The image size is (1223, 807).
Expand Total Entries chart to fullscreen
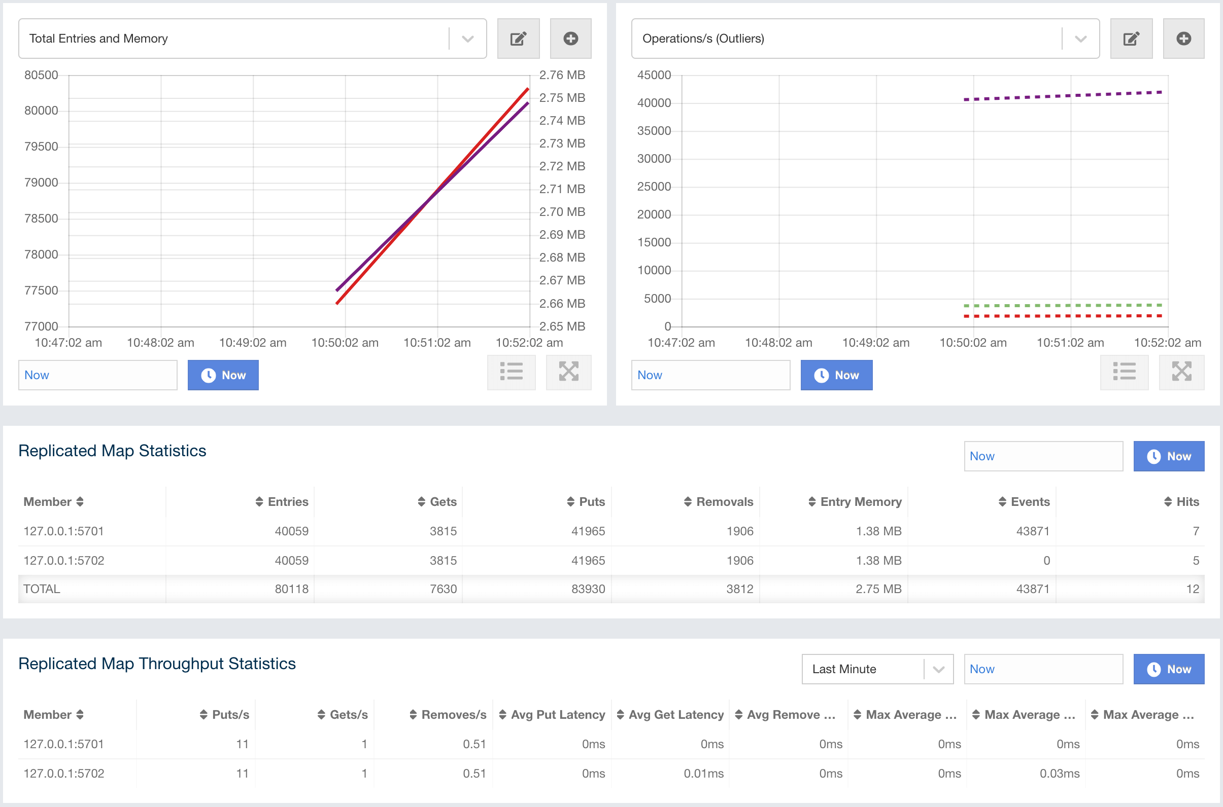click(568, 372)
